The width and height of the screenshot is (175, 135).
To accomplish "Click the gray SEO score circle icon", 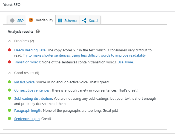I will (x=12, y=20).
